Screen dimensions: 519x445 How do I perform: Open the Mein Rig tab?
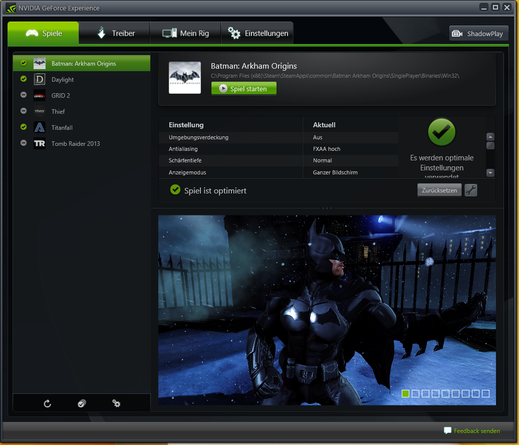(185, 33)
